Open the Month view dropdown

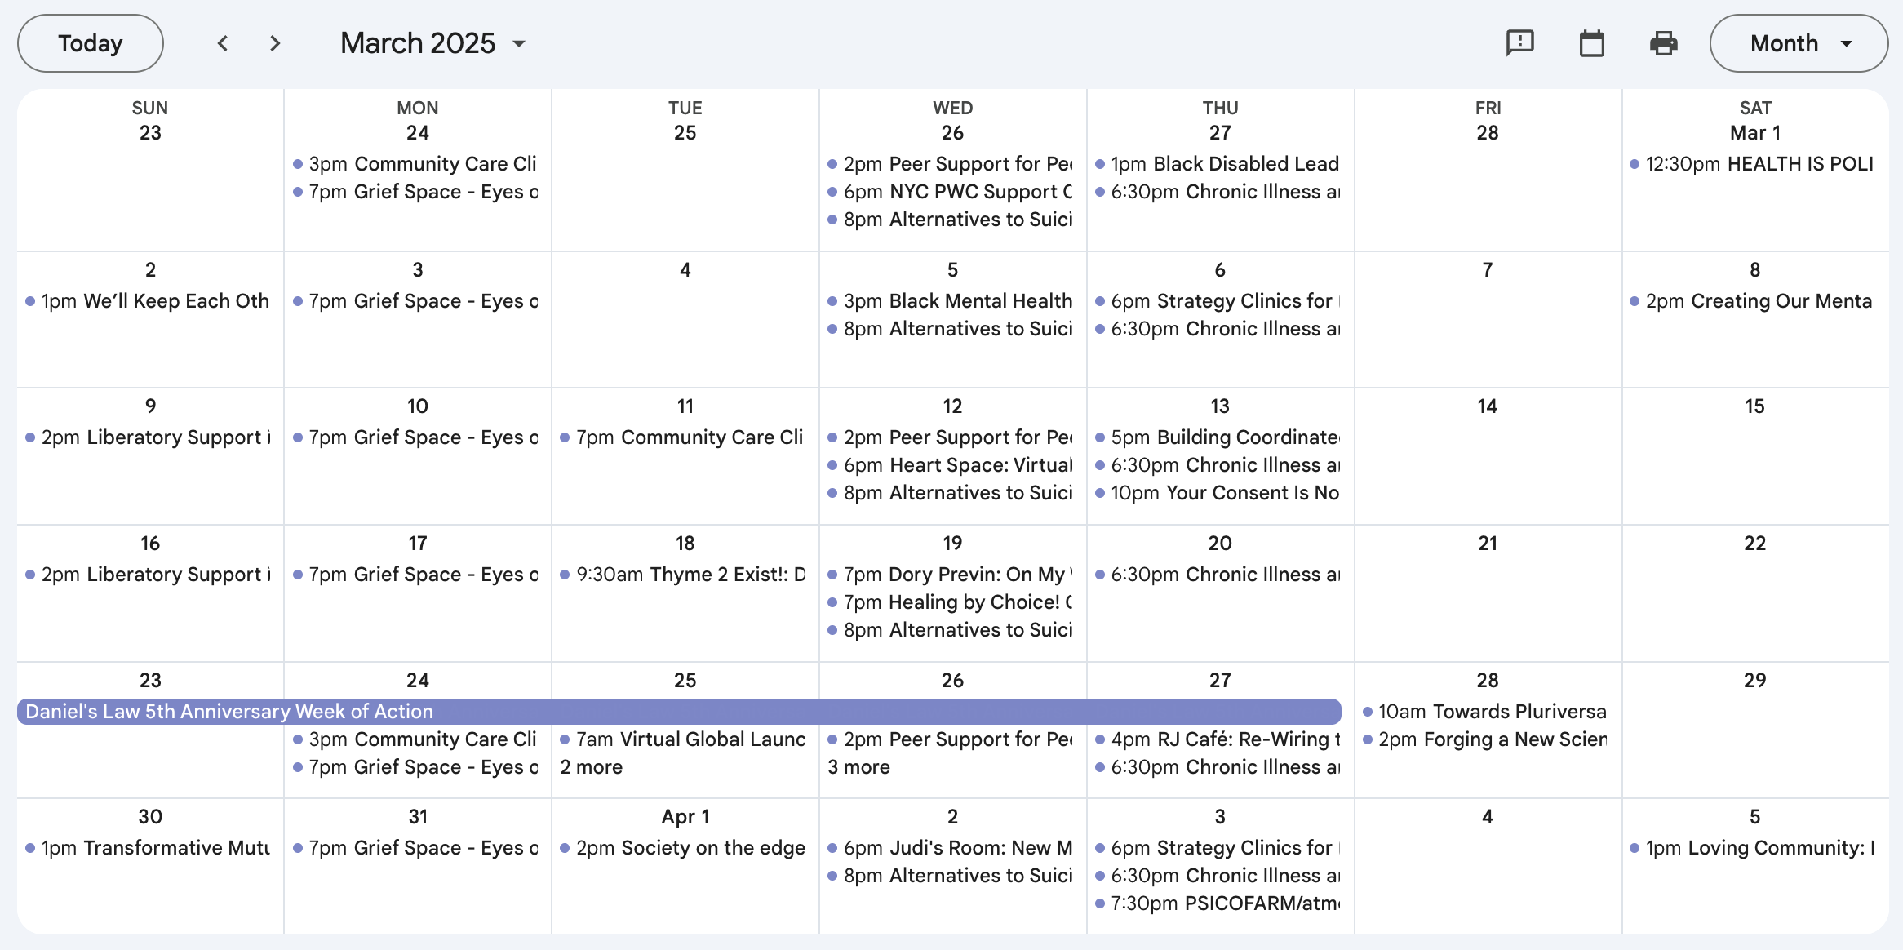[1799, 43]
